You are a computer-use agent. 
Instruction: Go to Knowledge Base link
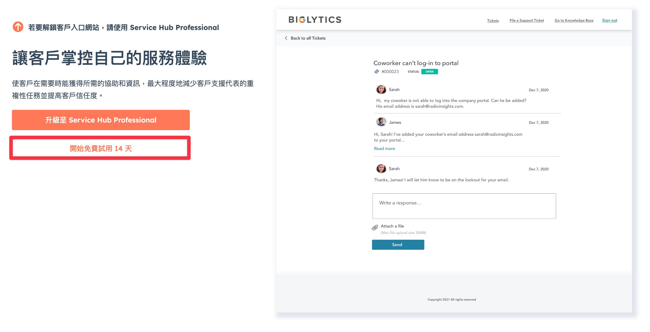point(574,20)
